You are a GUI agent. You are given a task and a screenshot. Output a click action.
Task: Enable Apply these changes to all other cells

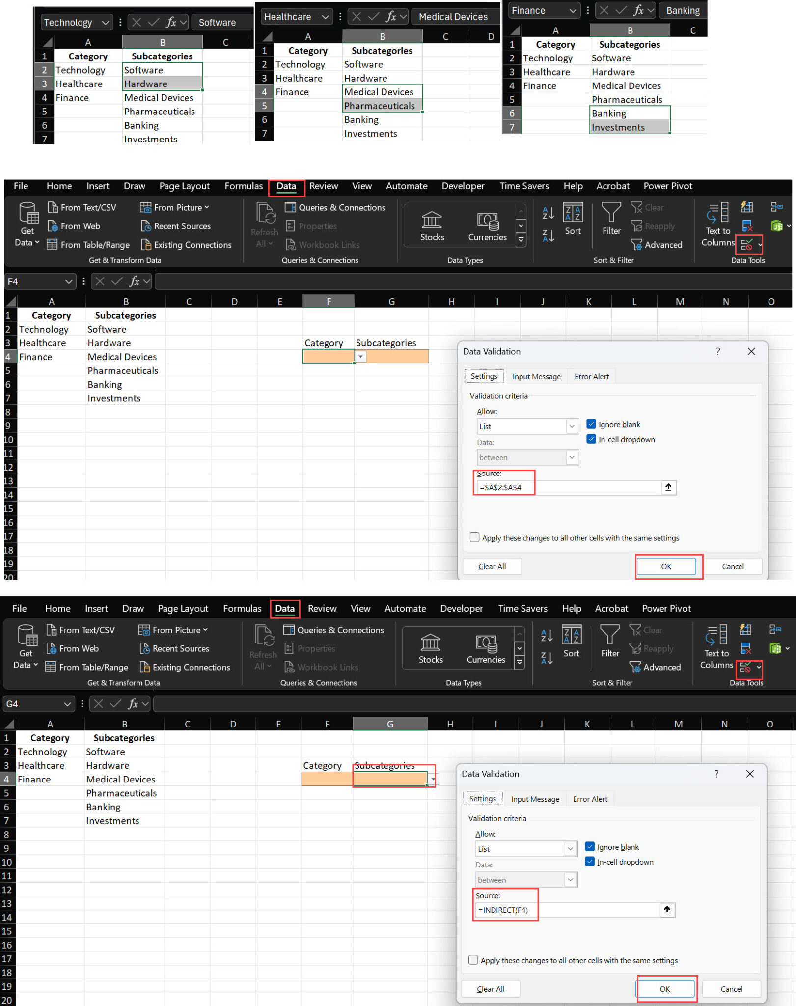click(x=474, y=537)
